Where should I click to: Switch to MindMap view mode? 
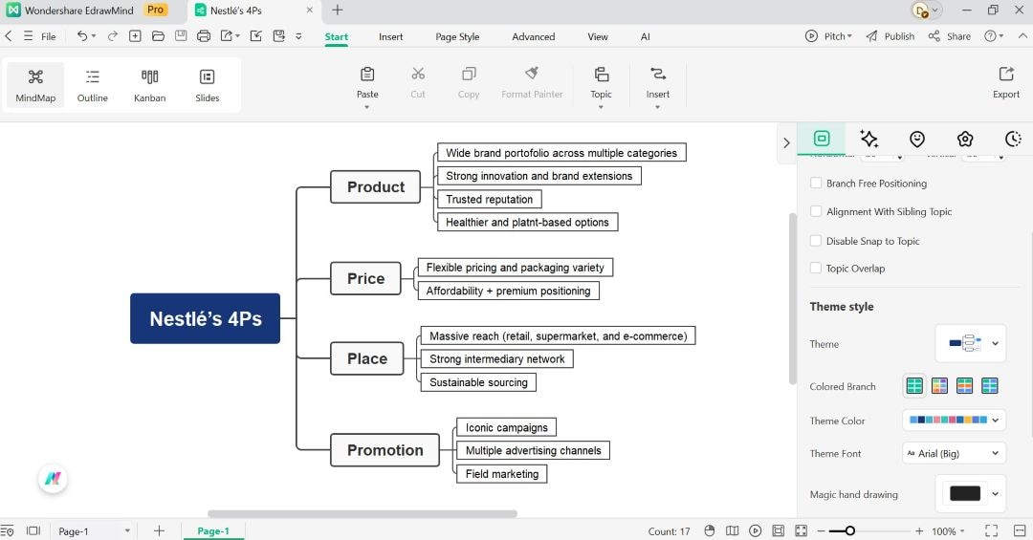click(35, 85)
